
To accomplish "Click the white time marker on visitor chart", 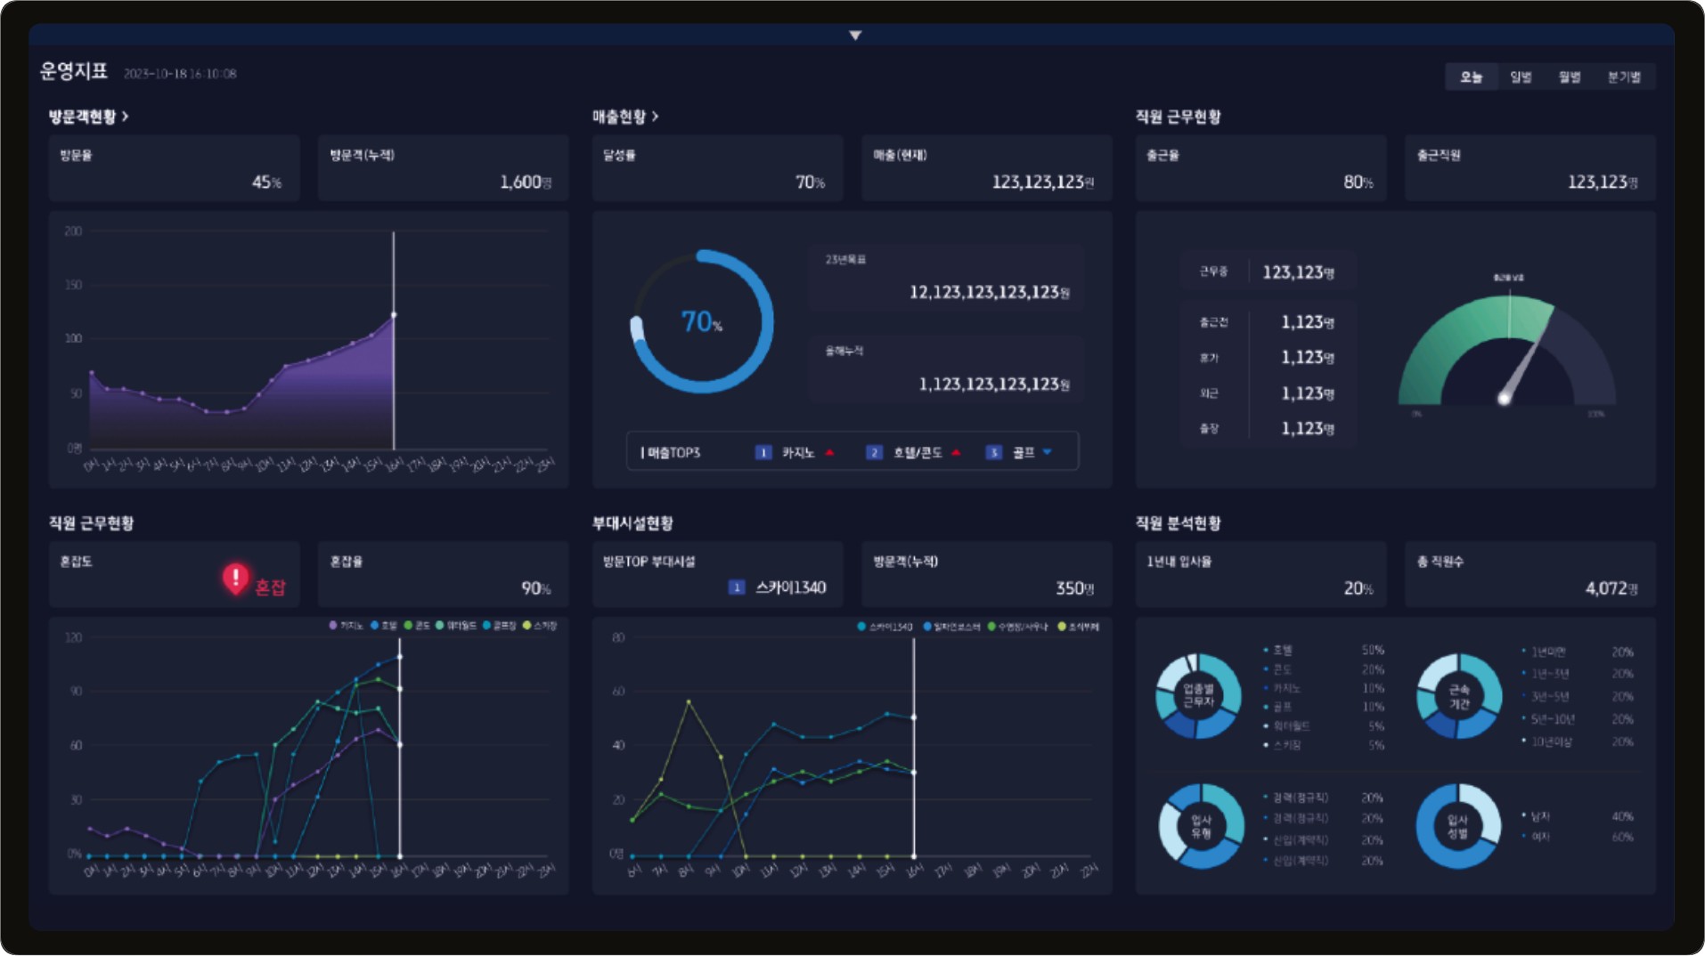I will coord(394,340).
